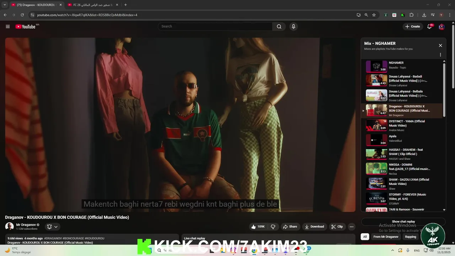Click the green K Kick extension icon
455x256 pixels.
point(402,15)
